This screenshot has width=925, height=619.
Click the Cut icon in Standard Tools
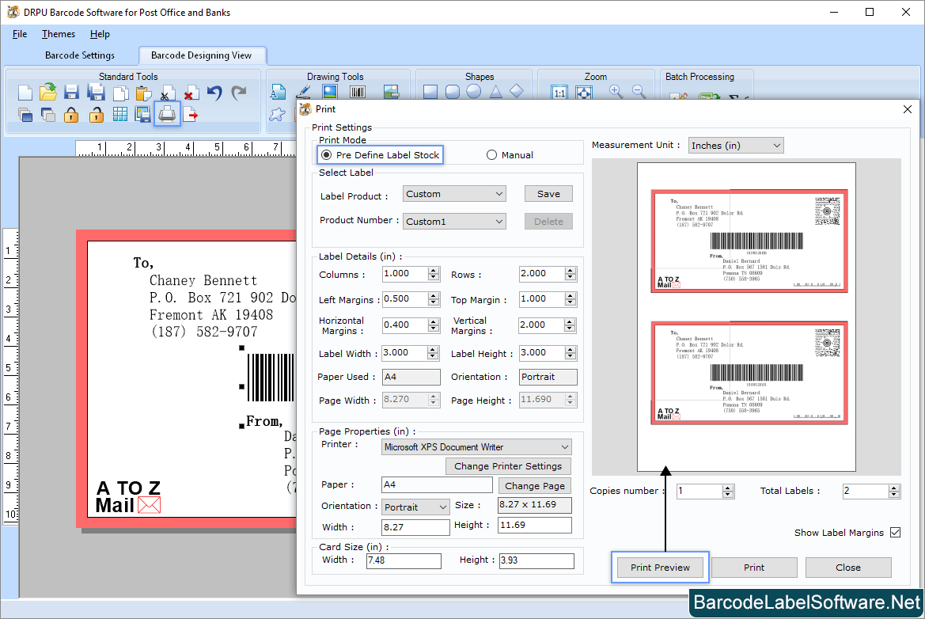pyautogui.click(x=166, y=93)
